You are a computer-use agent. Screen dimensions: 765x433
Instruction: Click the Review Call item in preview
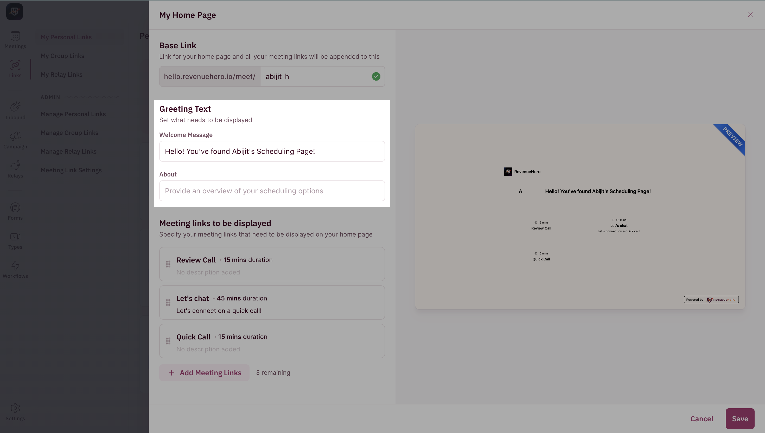pyautogui.click(x=541, y=226)
